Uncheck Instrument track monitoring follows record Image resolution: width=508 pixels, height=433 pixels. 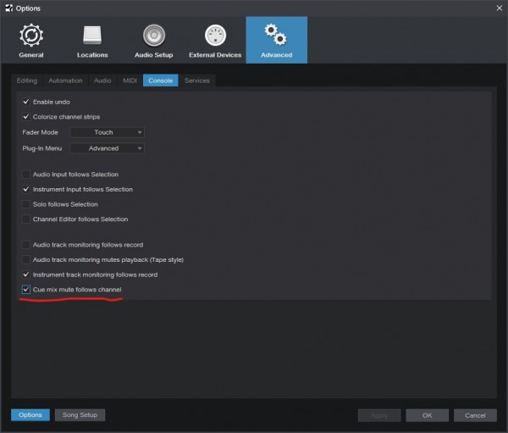pos(26,275)
